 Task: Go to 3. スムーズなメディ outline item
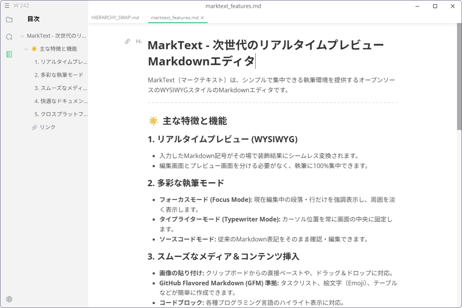point(61,88)
